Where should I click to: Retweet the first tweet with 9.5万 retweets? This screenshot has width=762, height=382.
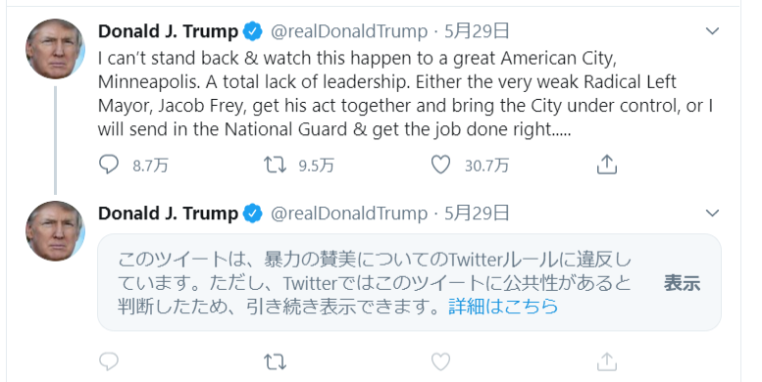tap(275, 165)
